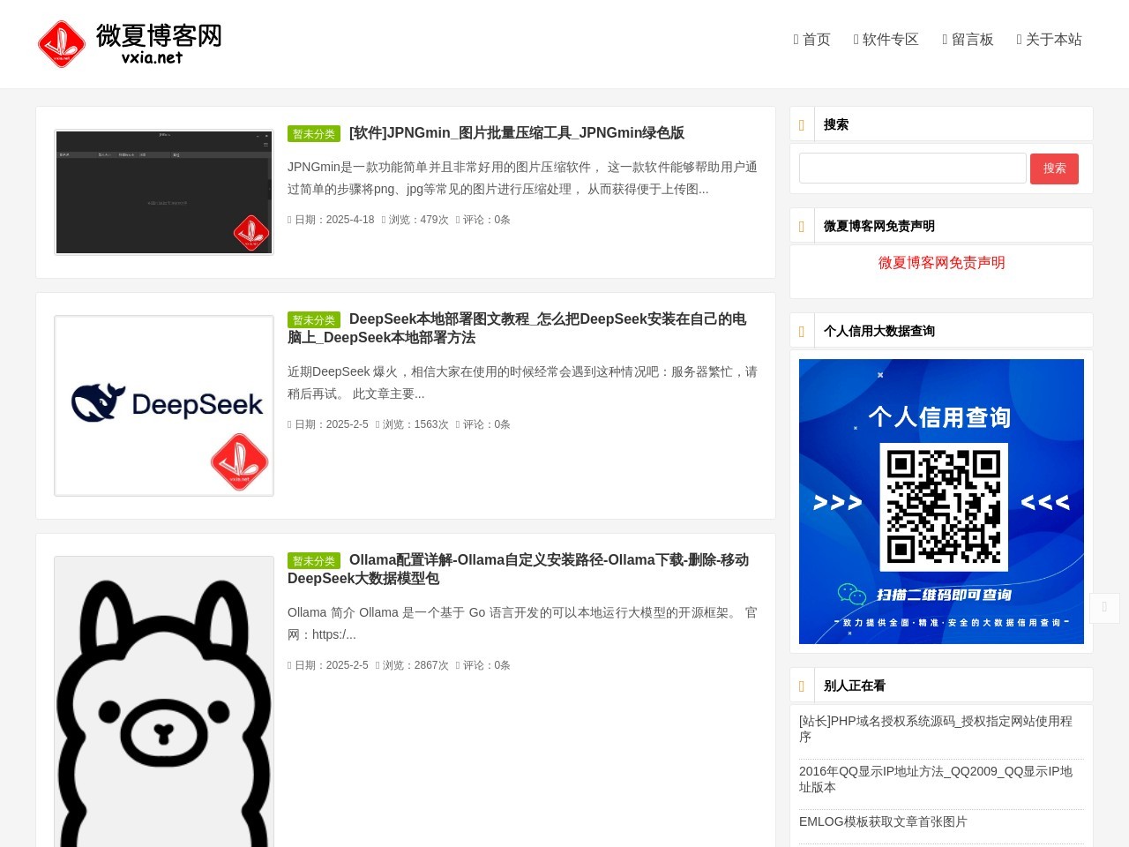1129x847 pixels.
Task: Click the search input field
Action: point(912,168)
